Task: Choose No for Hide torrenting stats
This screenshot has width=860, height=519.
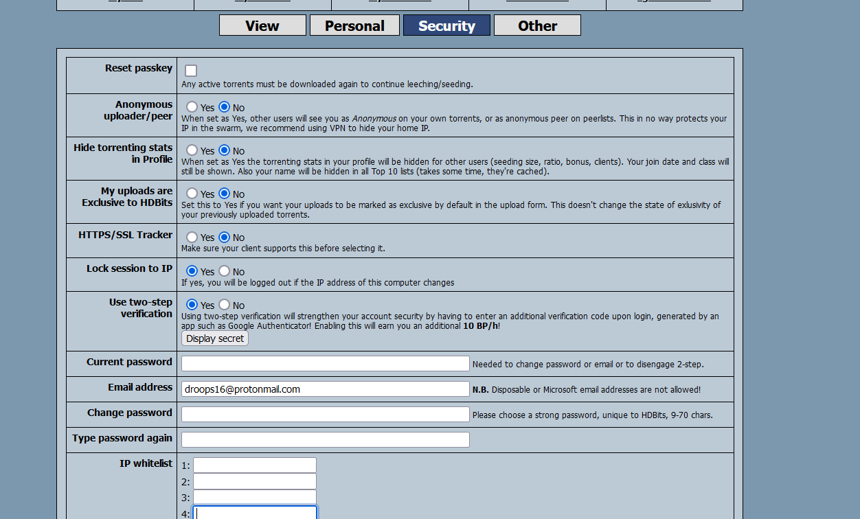Action: click(x=225, y=150)
